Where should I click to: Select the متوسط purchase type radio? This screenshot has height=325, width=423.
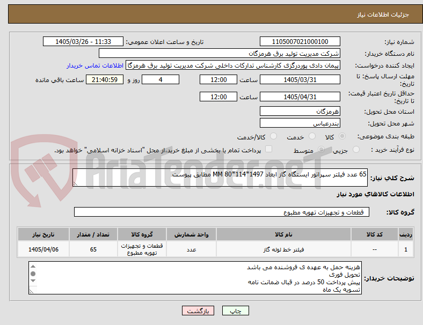pos(321,150)
